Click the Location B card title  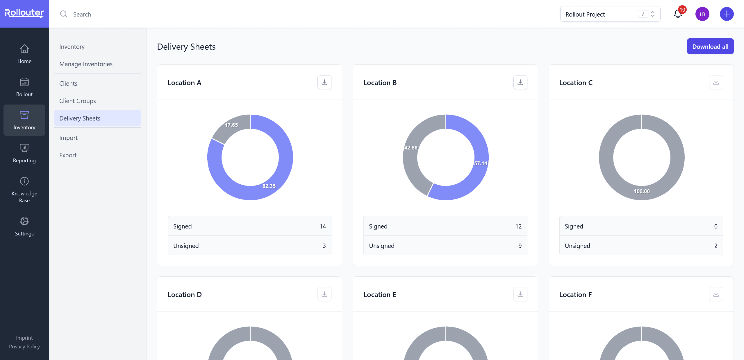pos(380,82)
